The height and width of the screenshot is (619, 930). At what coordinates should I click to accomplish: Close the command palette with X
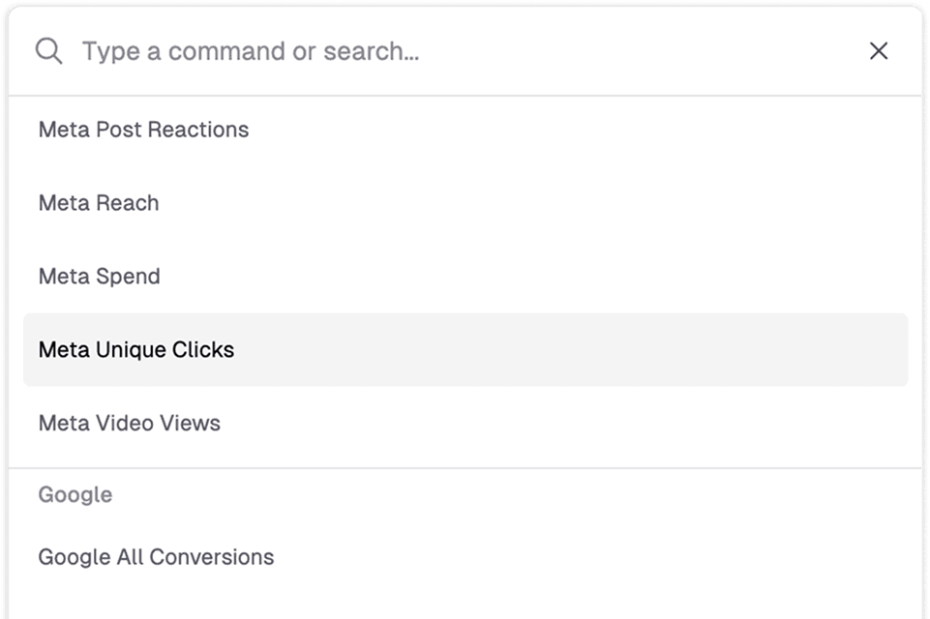tap(879, 51)
